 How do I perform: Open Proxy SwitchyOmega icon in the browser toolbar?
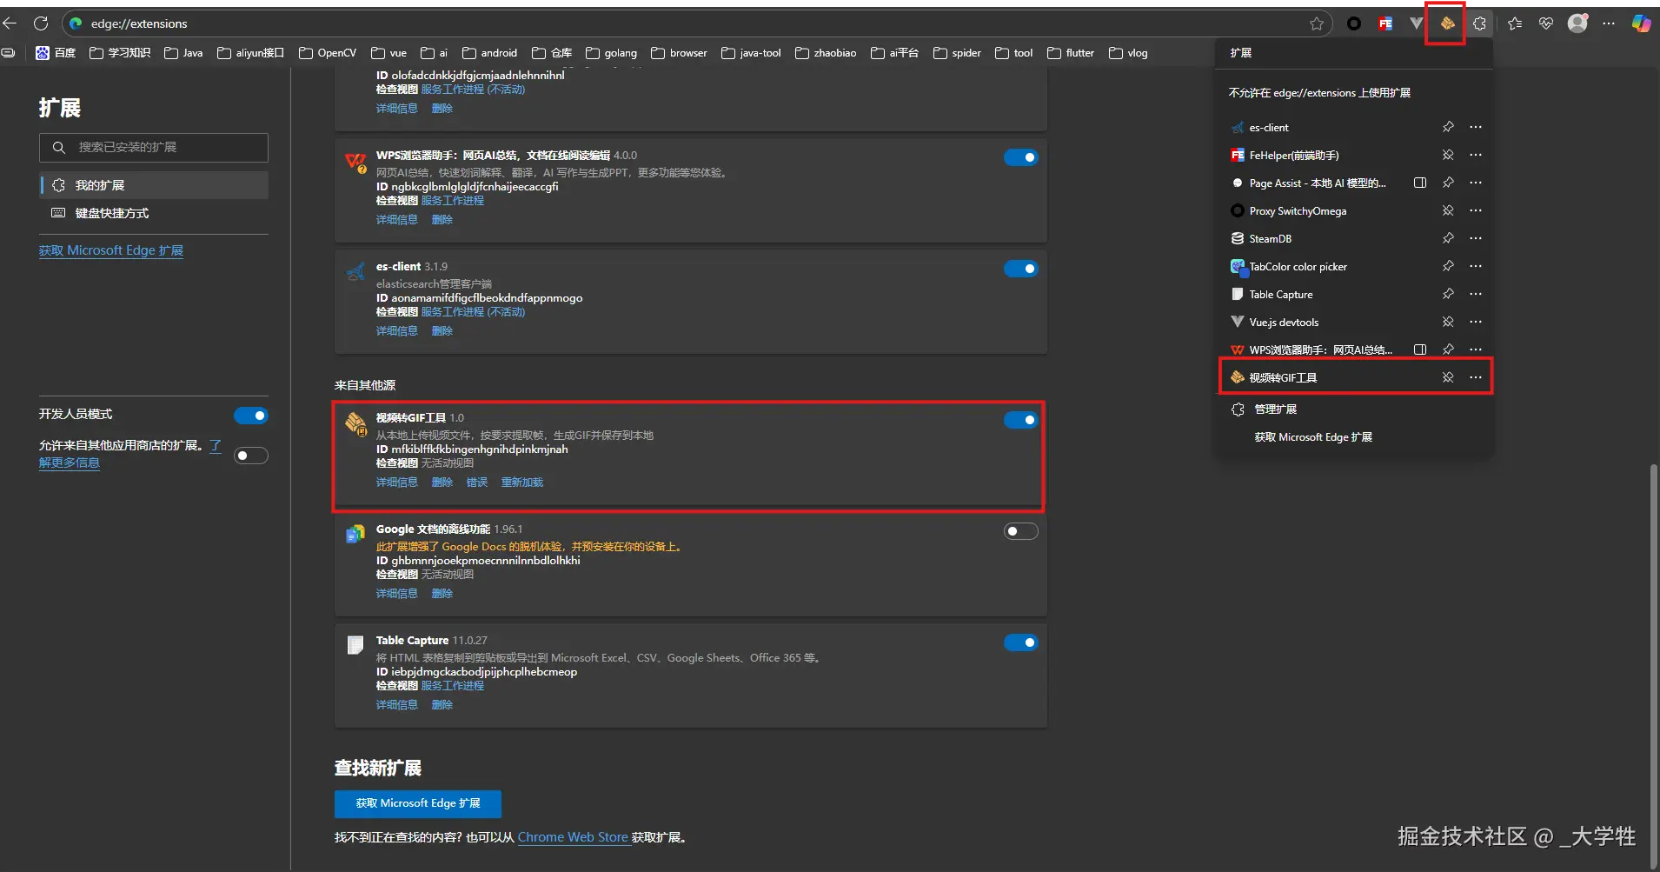pyautogui.click(x=1354, y=23)
